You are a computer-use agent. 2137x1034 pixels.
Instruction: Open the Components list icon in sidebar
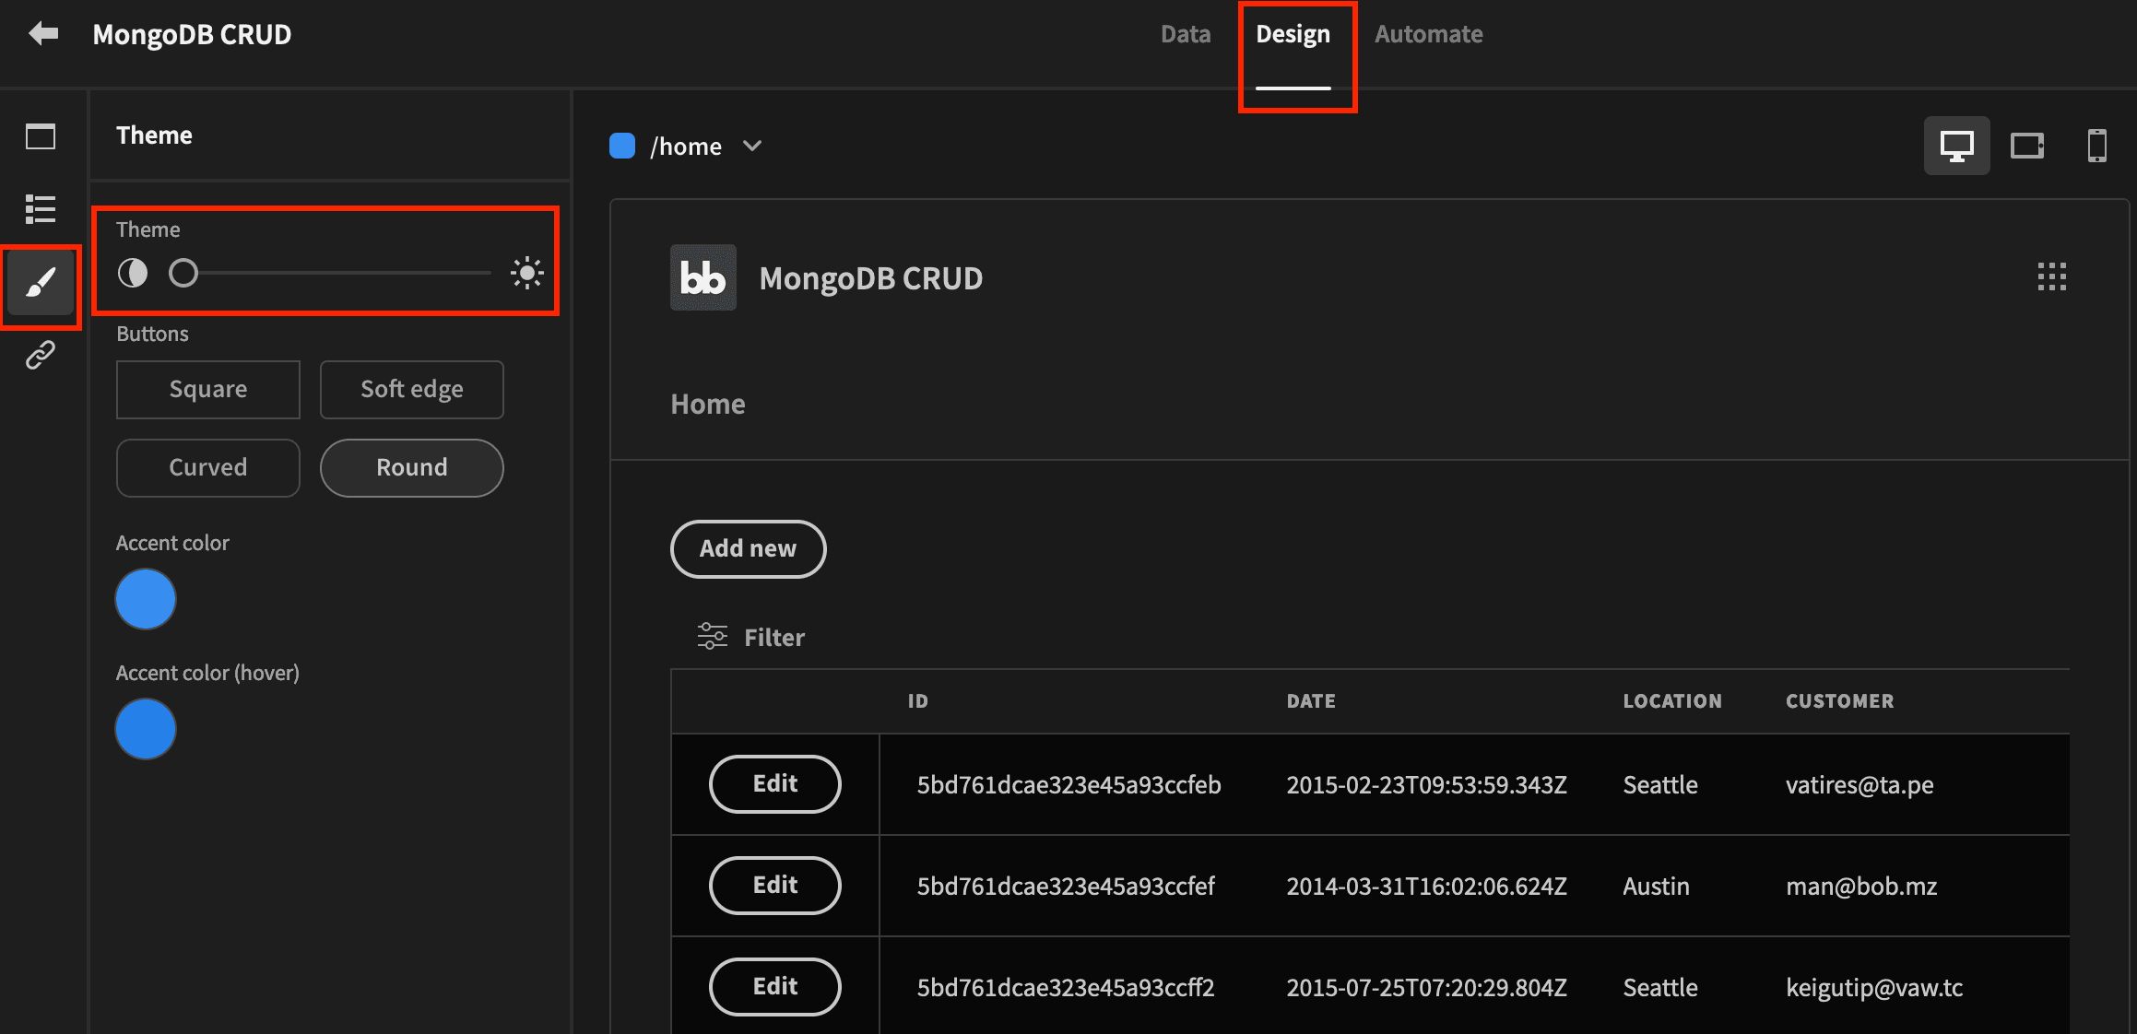click(x=41, y=209)
